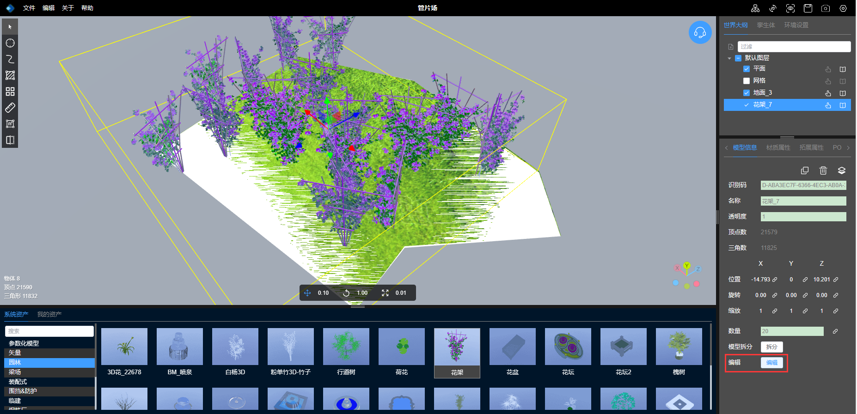Collapse the 默认图层 tree node
The width and height of the screenshot is (857, 414).
[x=729, y=58]
